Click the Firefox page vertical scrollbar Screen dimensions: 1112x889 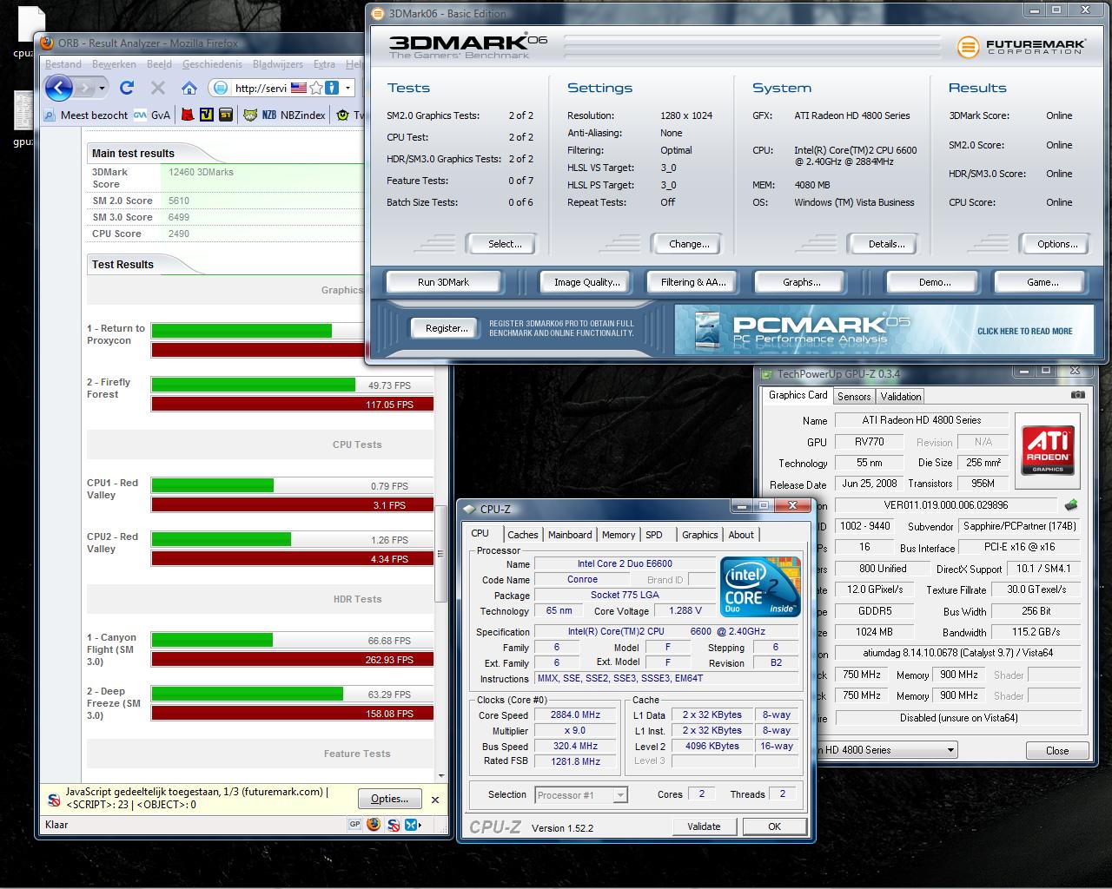[x=441, y=554]
